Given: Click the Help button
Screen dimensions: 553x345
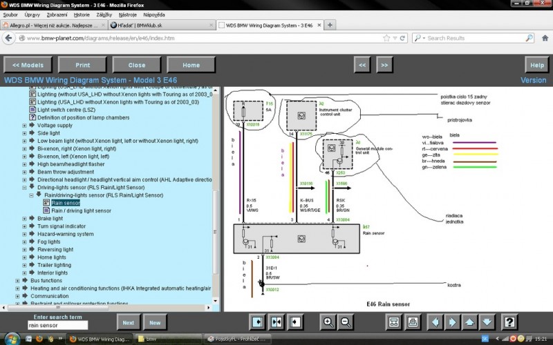Looking at the screenshot, I should click(x=537, y=65).
